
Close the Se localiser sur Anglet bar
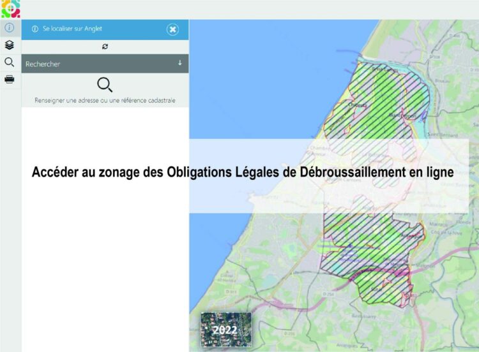(x=172, y=29)
